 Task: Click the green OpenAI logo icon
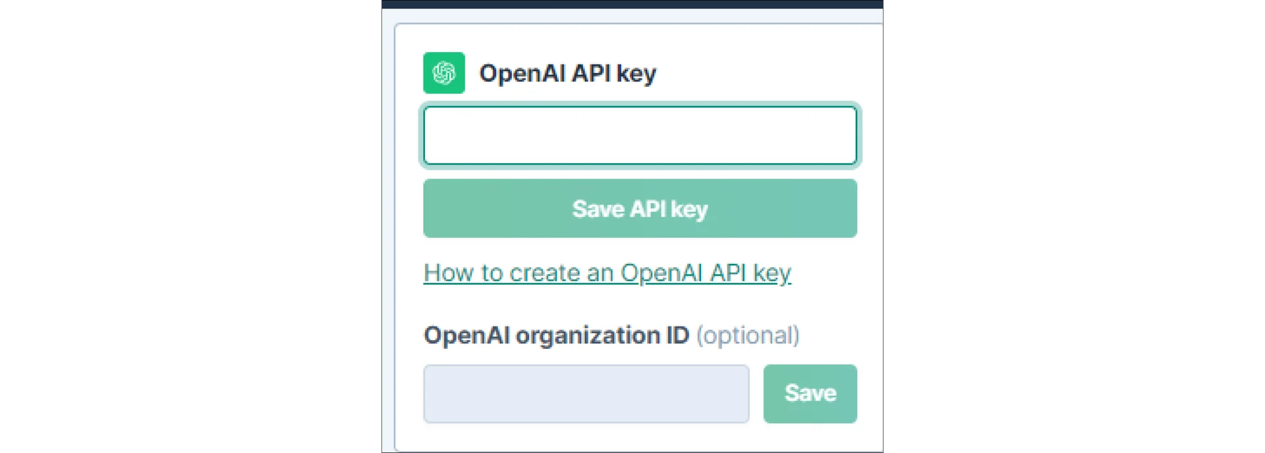(443, 72)
